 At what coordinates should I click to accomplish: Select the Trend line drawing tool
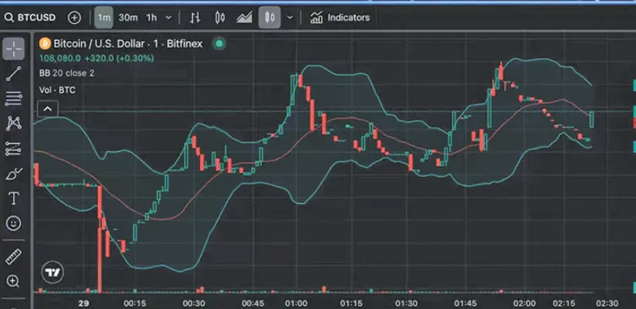[x=14, y=74]
